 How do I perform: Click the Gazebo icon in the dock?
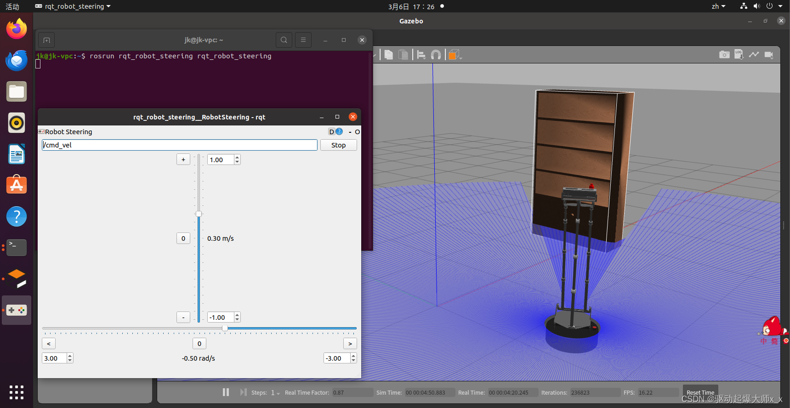tap(17, 279)
